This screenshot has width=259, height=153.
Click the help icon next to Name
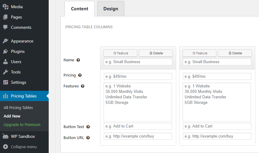tap(78, 60)
